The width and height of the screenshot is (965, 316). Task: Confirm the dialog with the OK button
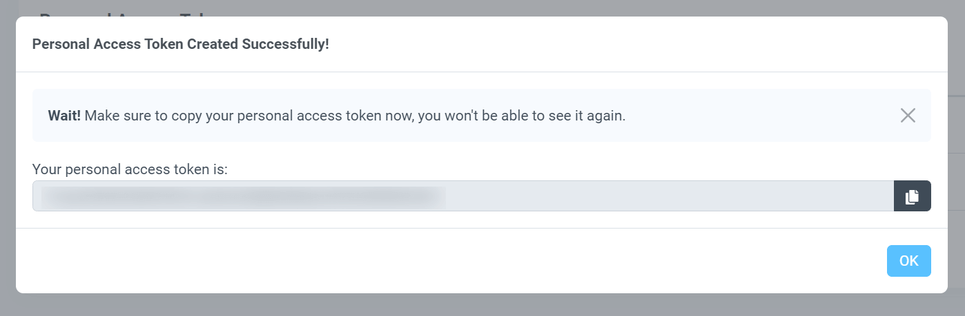pos(908,261)
